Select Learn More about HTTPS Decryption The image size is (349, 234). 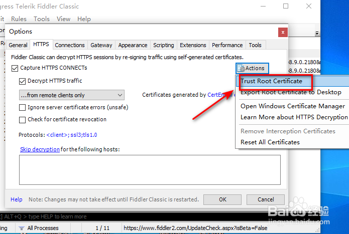click(x=292, y=117)
